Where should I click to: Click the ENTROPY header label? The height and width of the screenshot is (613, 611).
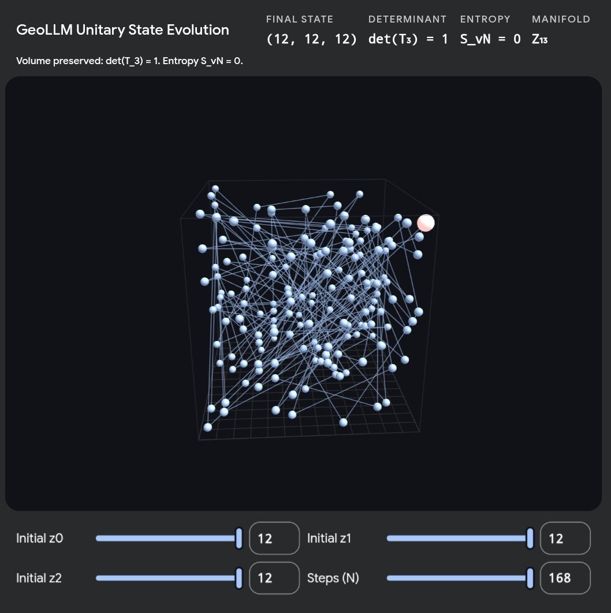click(x=485, y=19)
